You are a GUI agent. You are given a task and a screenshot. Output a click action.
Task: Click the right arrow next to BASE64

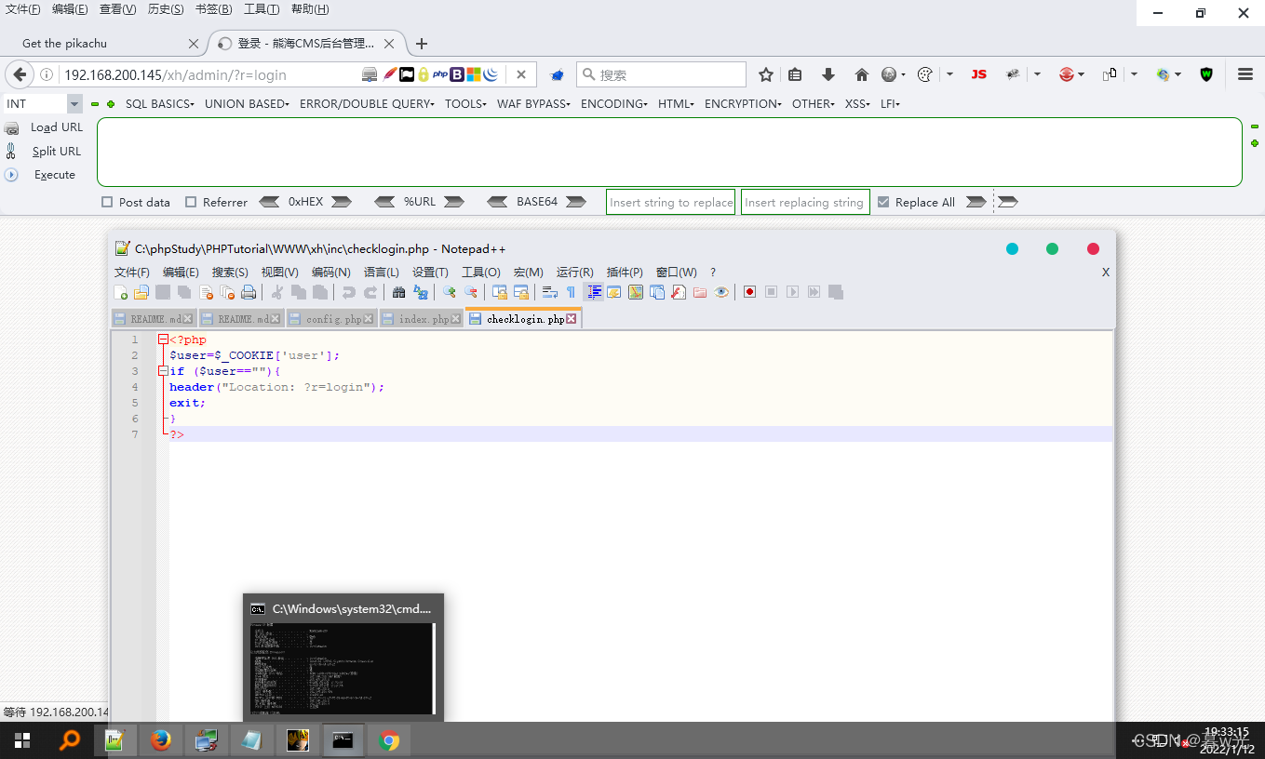coord(575,202)
